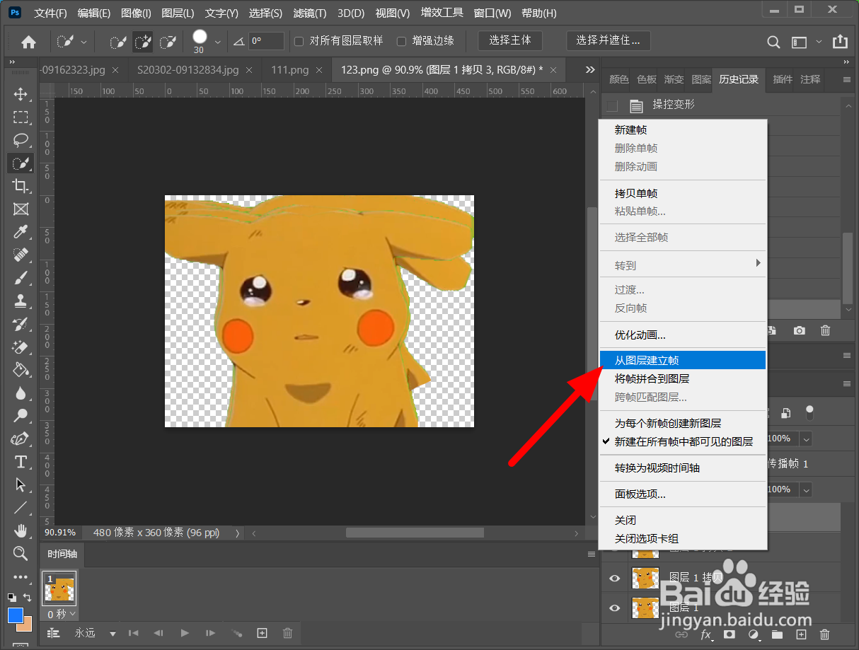
Task: Create a new layer group folder
Action: click(x=777, y=634)
